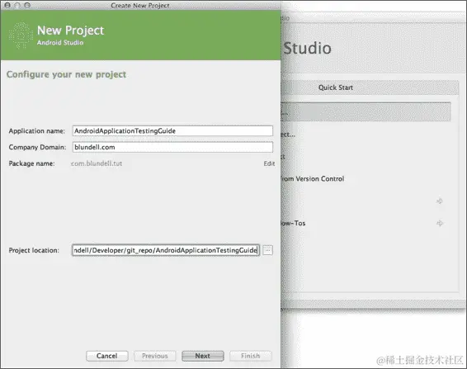The height and width of the screenshot is (369, 467).
Task: Click first arrow icon in welcome window
Action: [x=440, y=201]
